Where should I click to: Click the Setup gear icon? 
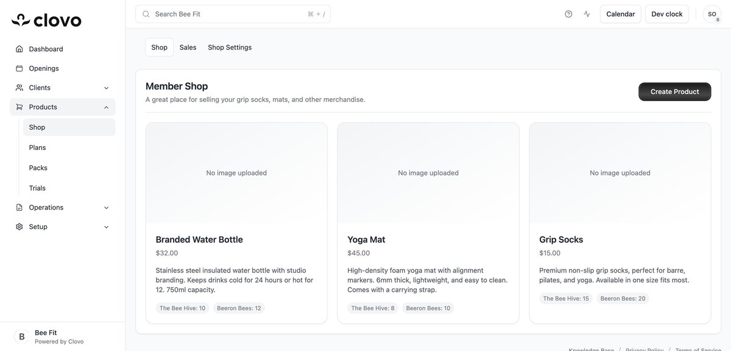19,226
